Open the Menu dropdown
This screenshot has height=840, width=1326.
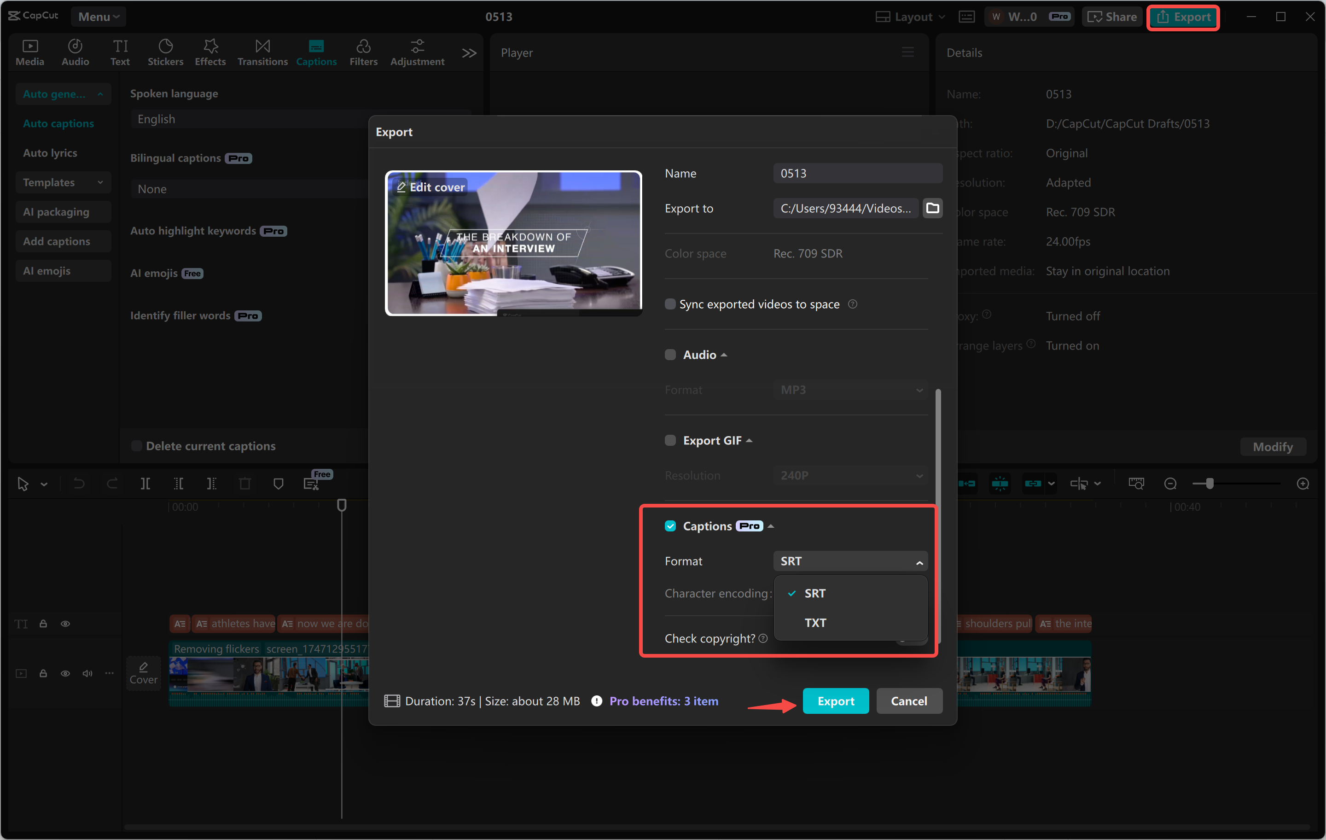click(x=98, y=17)
